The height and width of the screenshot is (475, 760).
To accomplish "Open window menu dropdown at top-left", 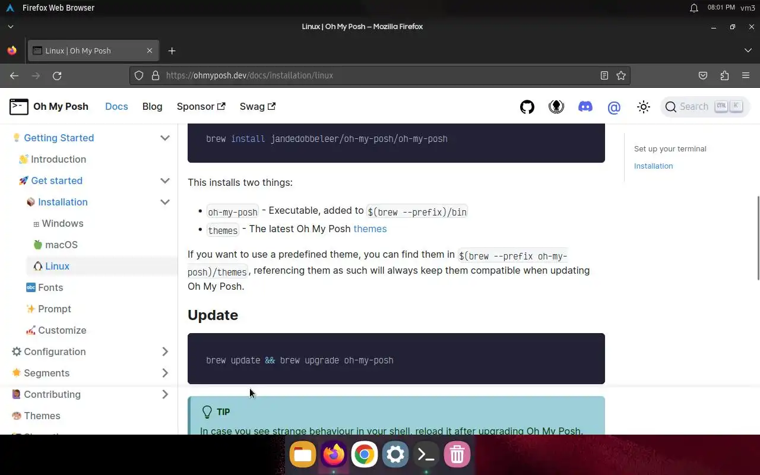I will (10, 26).
